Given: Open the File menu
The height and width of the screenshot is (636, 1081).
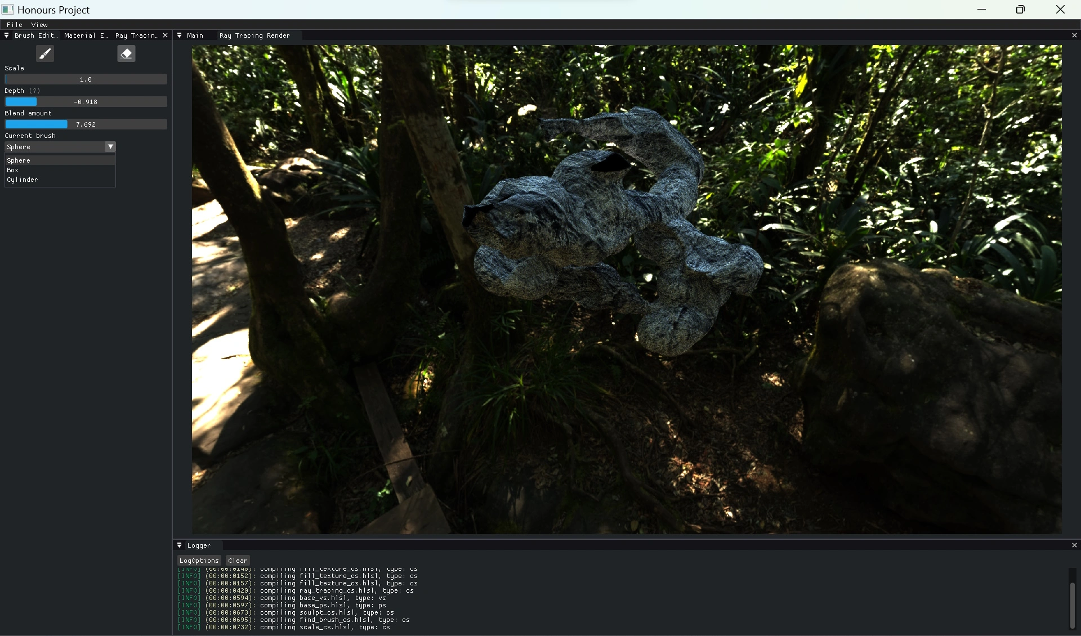Looking at the screenshot, I should (15, 25).
